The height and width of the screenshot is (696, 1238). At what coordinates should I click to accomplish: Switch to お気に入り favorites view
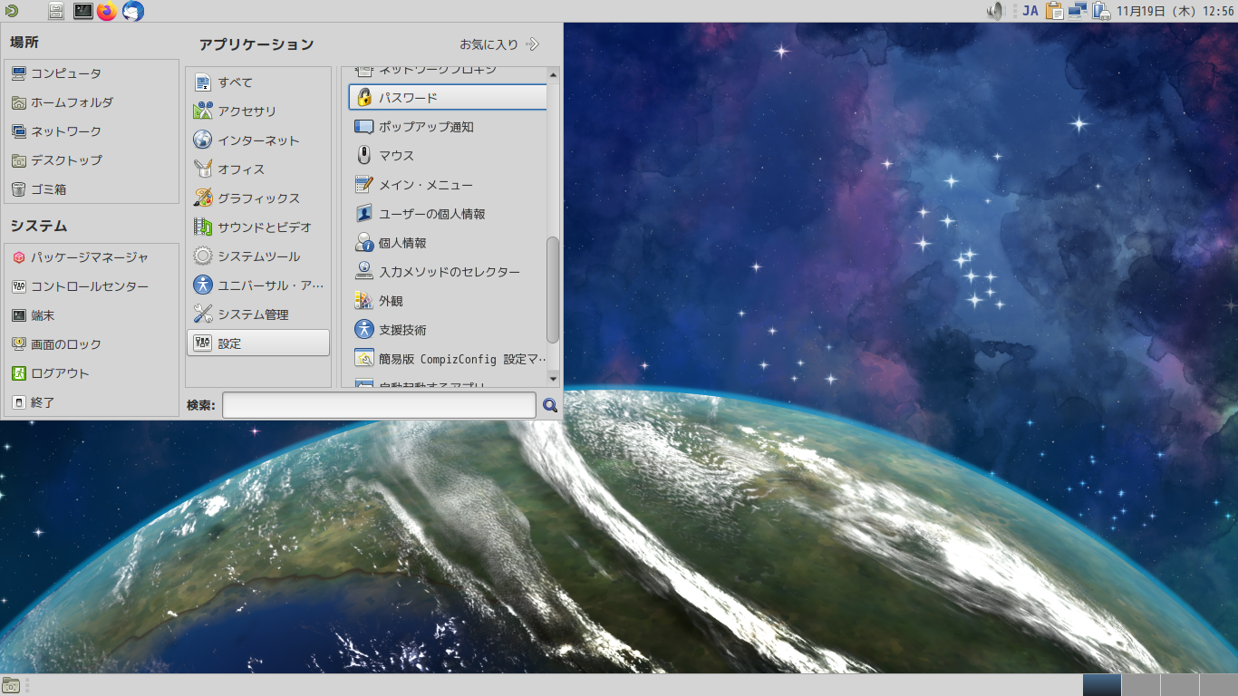pos(499,43)
